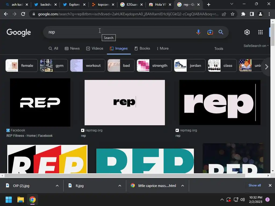Screen dimensions: 275x206
Task: Open the Tools filter options
Action: tap(219, 49)
